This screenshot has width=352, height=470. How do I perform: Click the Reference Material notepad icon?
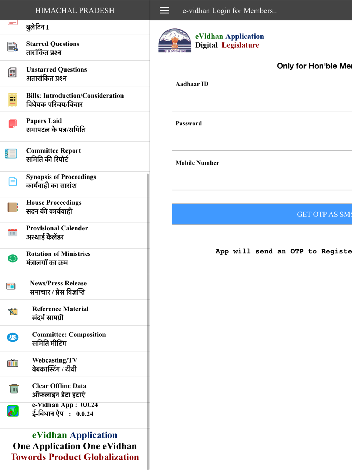pyautogui.click(x=13, y=312)
